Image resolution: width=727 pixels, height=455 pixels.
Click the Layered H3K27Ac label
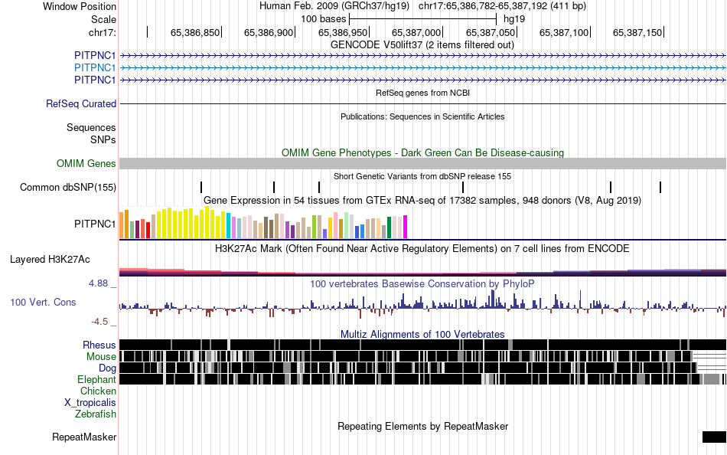tap(50, 259)
